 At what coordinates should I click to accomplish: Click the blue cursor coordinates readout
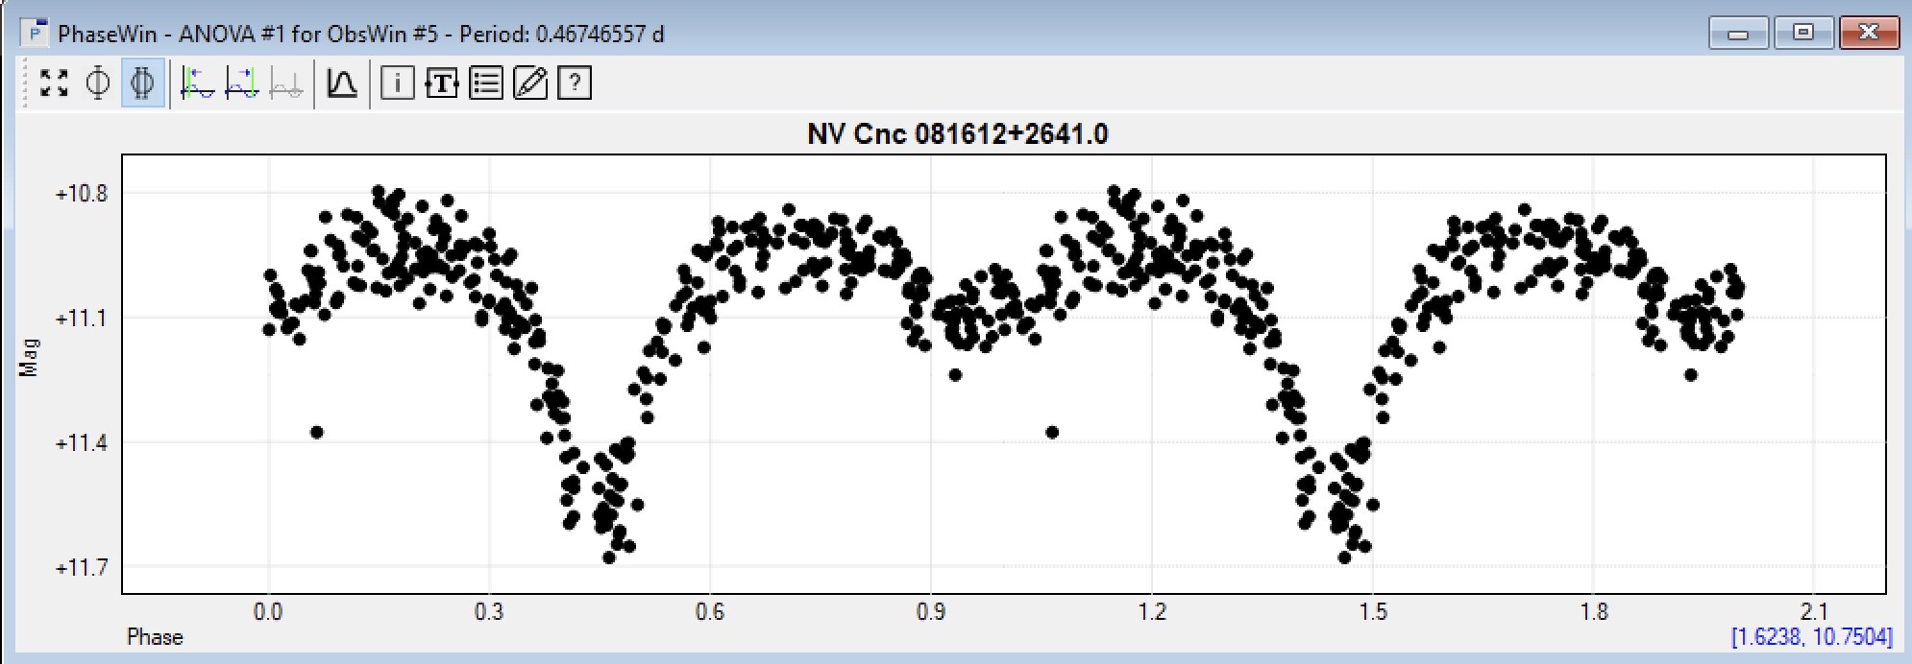pos(1811,637)
